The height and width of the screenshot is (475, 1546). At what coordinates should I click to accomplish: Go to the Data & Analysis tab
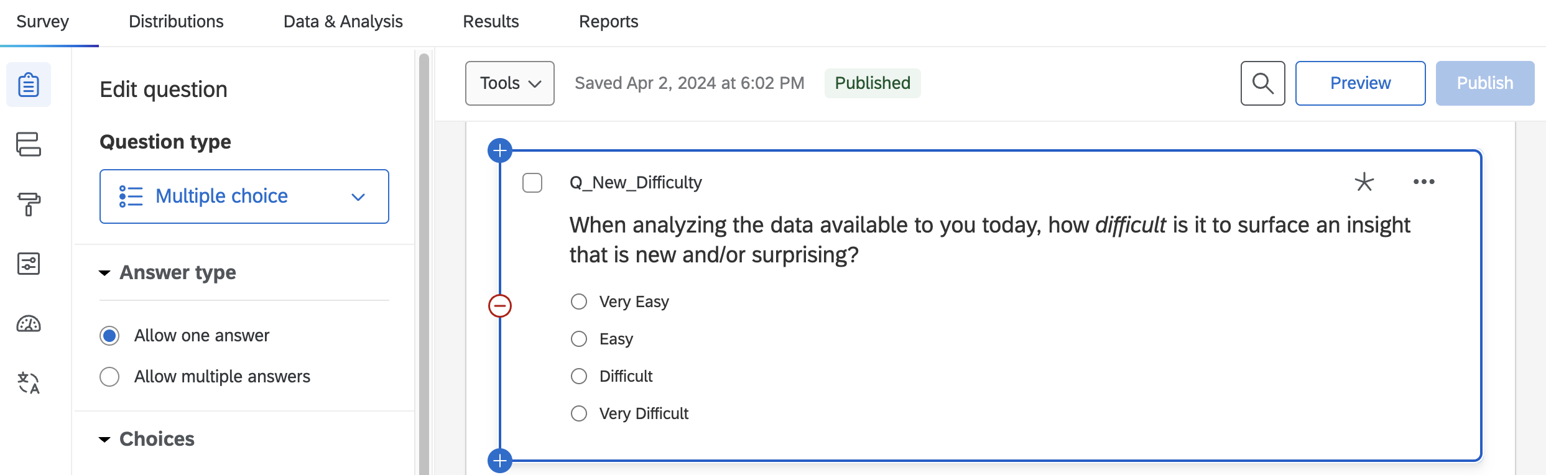tap(343, 22)
